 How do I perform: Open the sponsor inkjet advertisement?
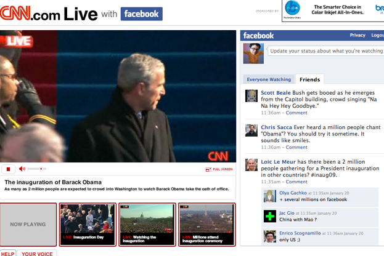click(x=333, y=10)
